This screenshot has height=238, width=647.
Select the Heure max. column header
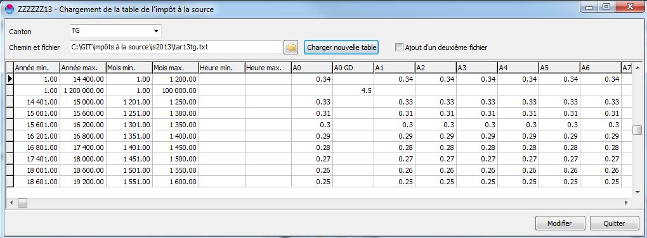click(x=268, y=68)
